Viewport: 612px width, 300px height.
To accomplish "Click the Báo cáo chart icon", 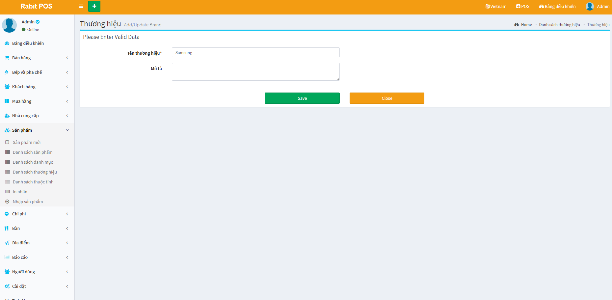I will pos(7,258).
